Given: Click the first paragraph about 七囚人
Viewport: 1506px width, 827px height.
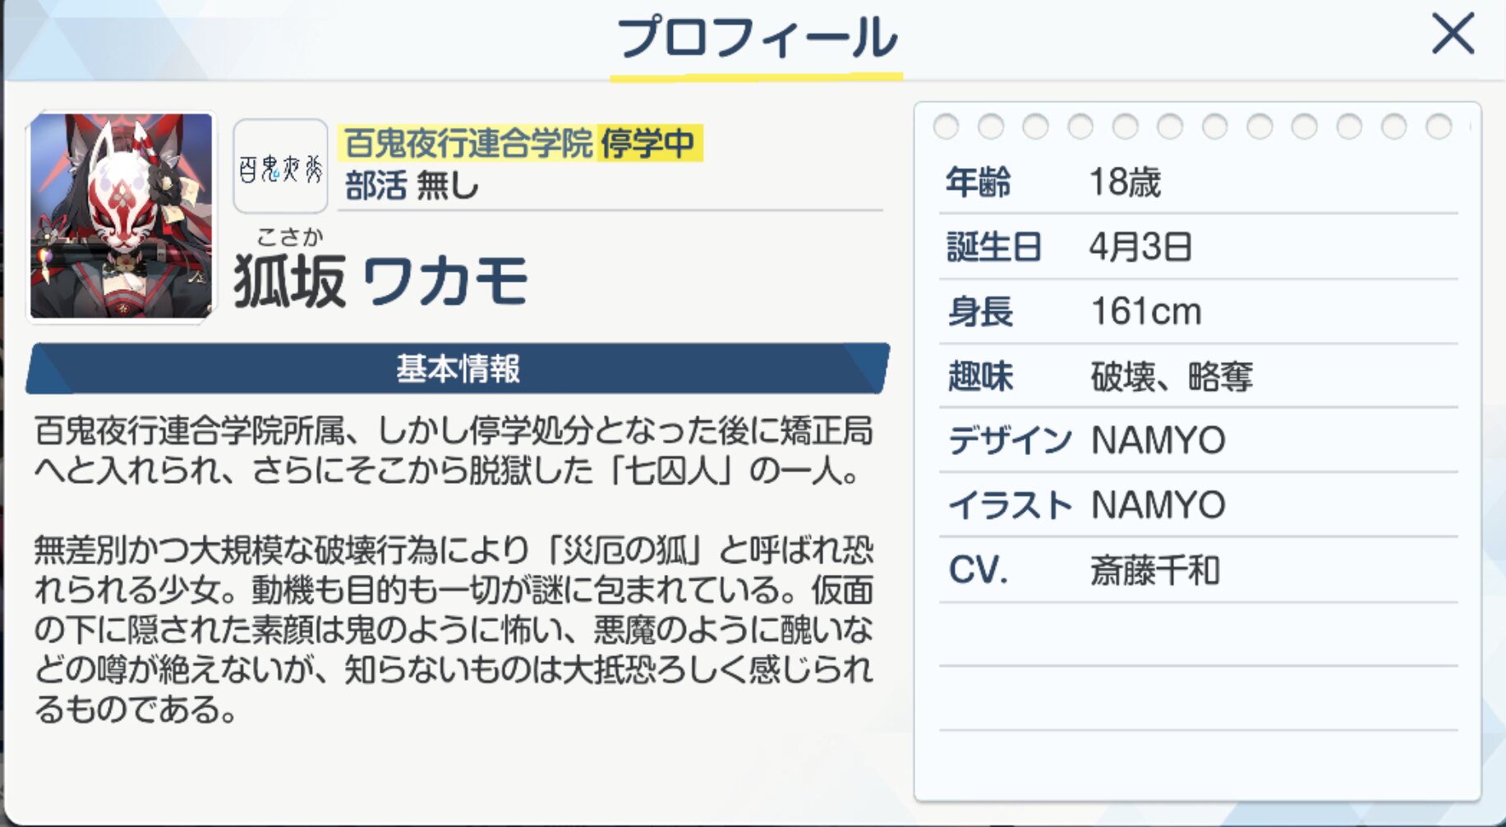Looking at the screenshot, I should pos(452,451).
